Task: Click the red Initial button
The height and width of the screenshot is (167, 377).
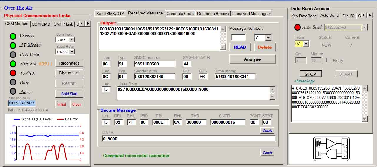Action: [62, 104]
